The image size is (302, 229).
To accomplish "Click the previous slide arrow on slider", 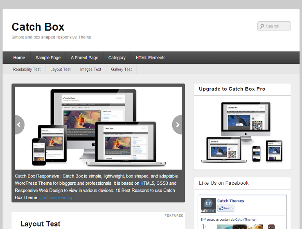I will pos(19,125).
